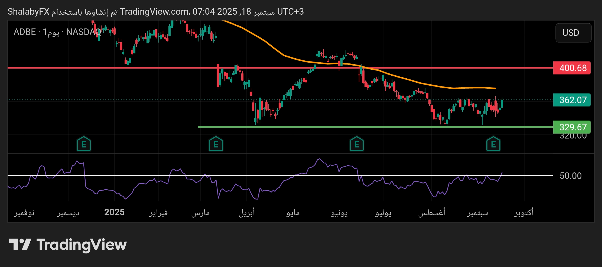
Task: Click the earnings E marker in September
Action: 493,144
